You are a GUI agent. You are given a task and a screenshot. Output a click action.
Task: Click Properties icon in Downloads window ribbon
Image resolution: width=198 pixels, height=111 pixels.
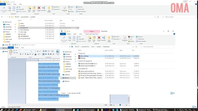coord(125,39)
